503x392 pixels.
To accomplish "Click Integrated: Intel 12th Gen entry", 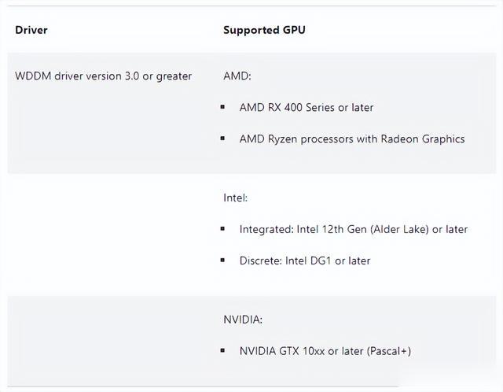I will [354, 229].
